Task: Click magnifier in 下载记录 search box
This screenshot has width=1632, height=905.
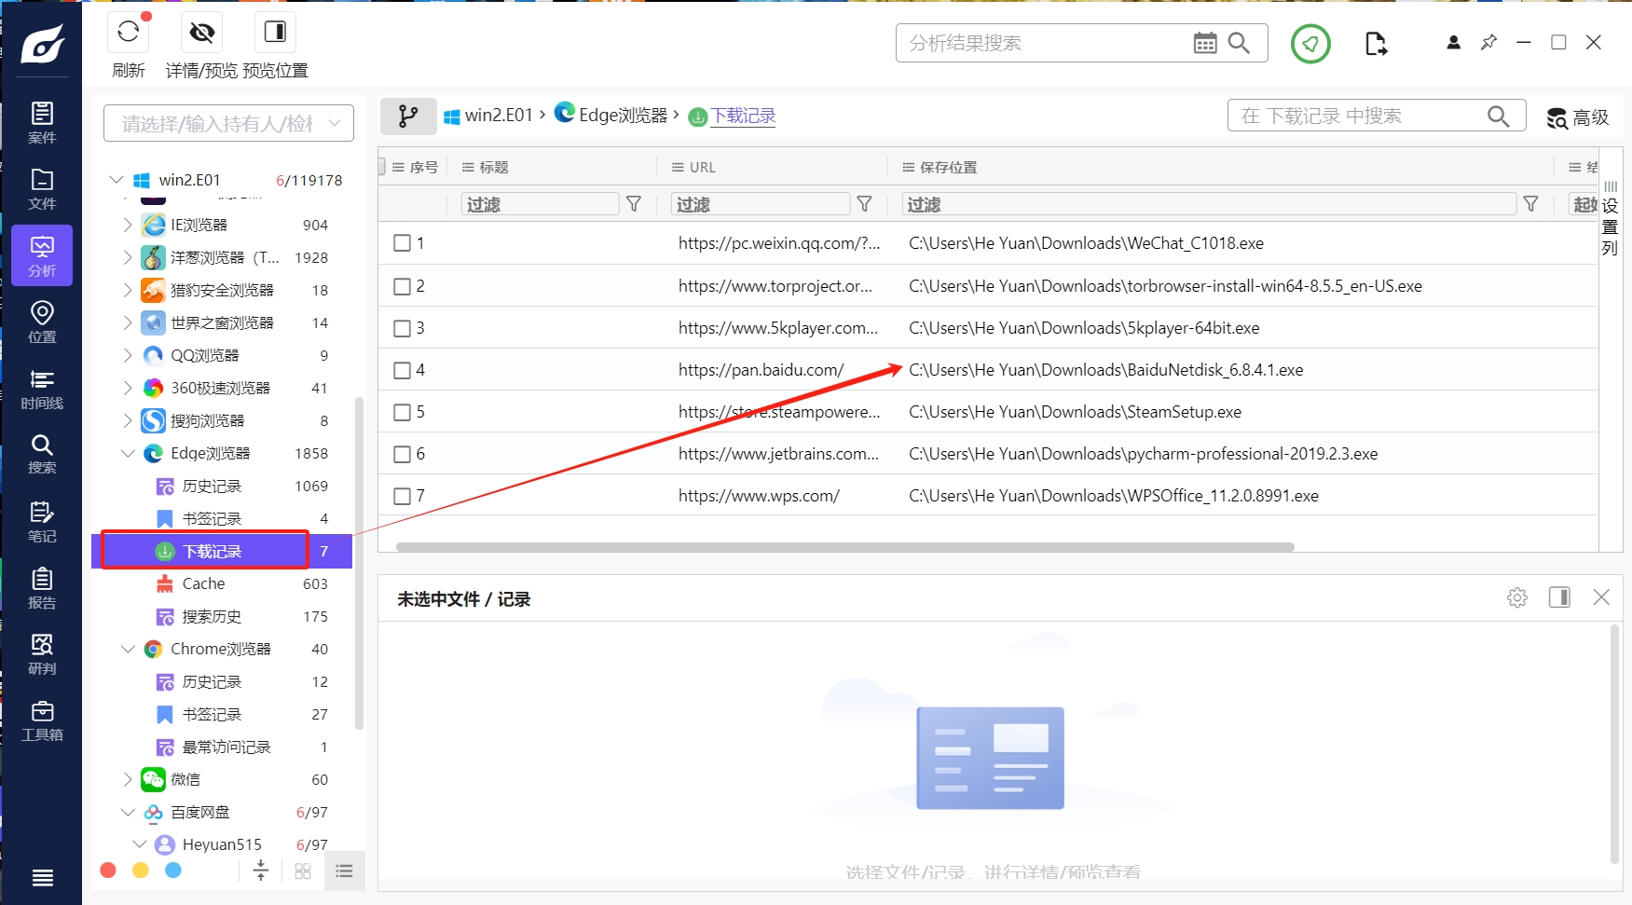Action: click(1498, 116)
